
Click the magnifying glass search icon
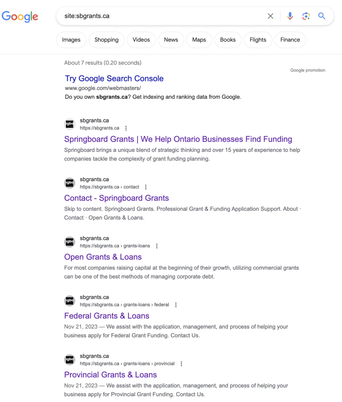click(322, 16)
